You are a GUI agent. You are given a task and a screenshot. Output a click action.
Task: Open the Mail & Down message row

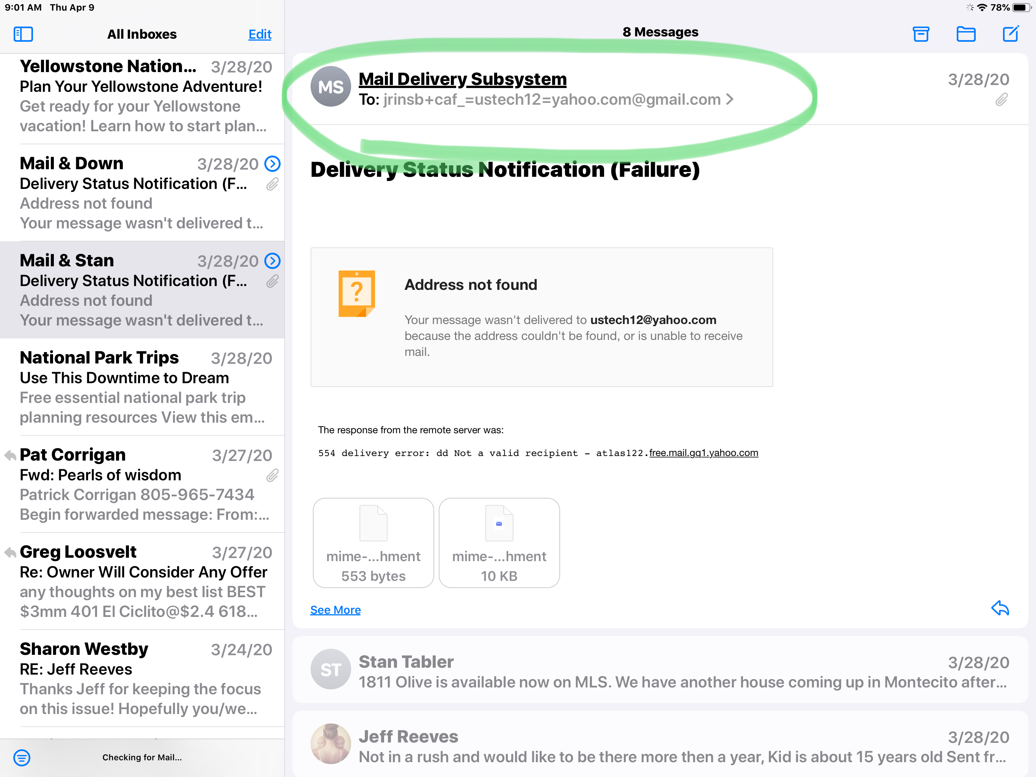pyautogui.click(x=142, y=193)
